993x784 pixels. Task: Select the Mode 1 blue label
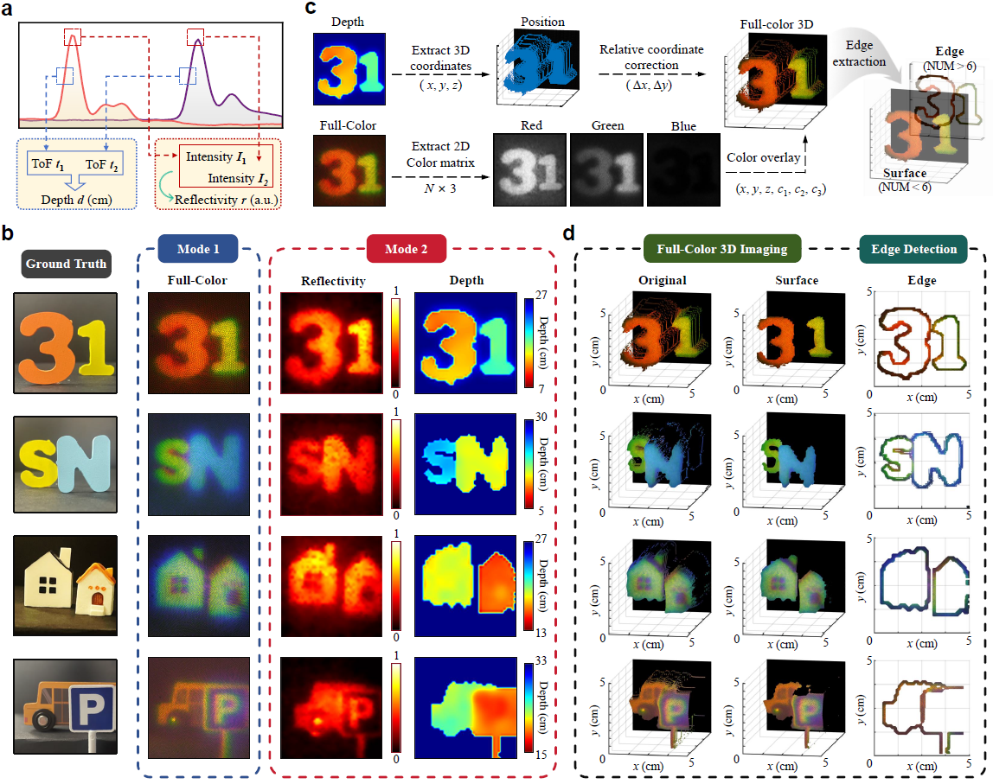197,249
